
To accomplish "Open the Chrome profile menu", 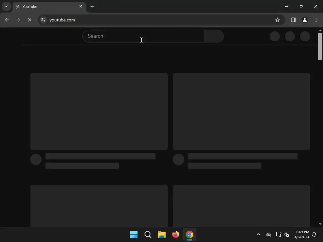I will [x=304, y=20].
